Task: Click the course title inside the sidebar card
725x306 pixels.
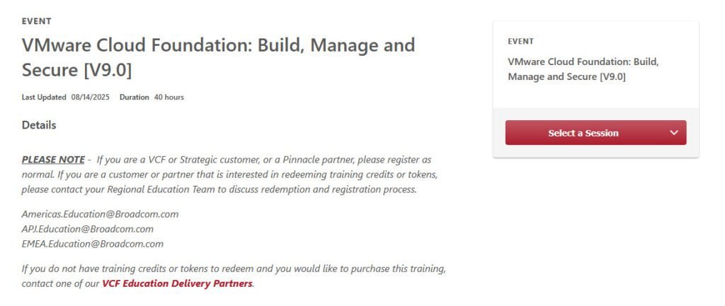Action: point(583,69)
